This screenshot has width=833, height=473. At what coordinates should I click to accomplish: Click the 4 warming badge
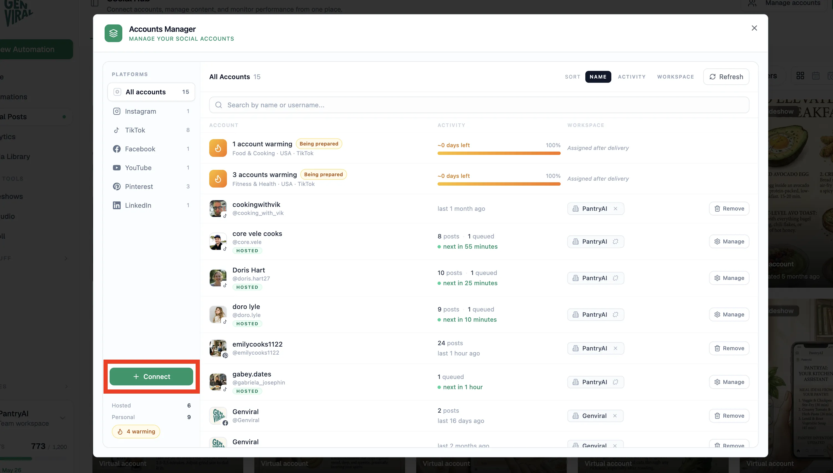(x=136, y=432)
